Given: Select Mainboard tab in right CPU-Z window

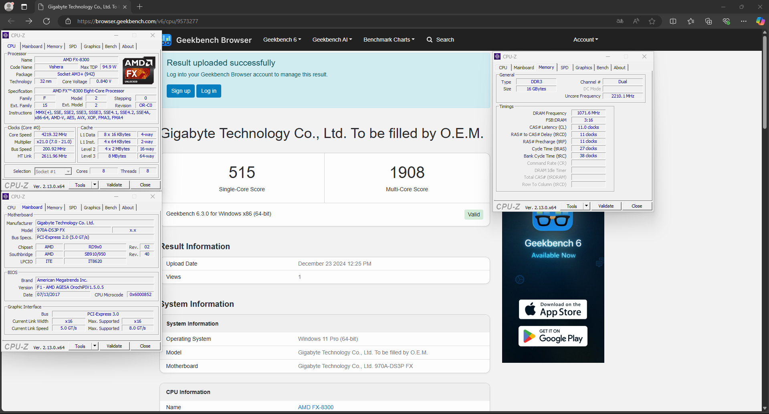Looking at the screenshot, I should tap(524, 68).
